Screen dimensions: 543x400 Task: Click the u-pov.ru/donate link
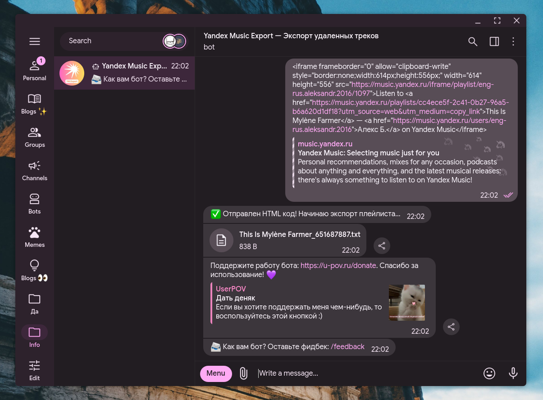pyautogui.click(x=338, y=265)
